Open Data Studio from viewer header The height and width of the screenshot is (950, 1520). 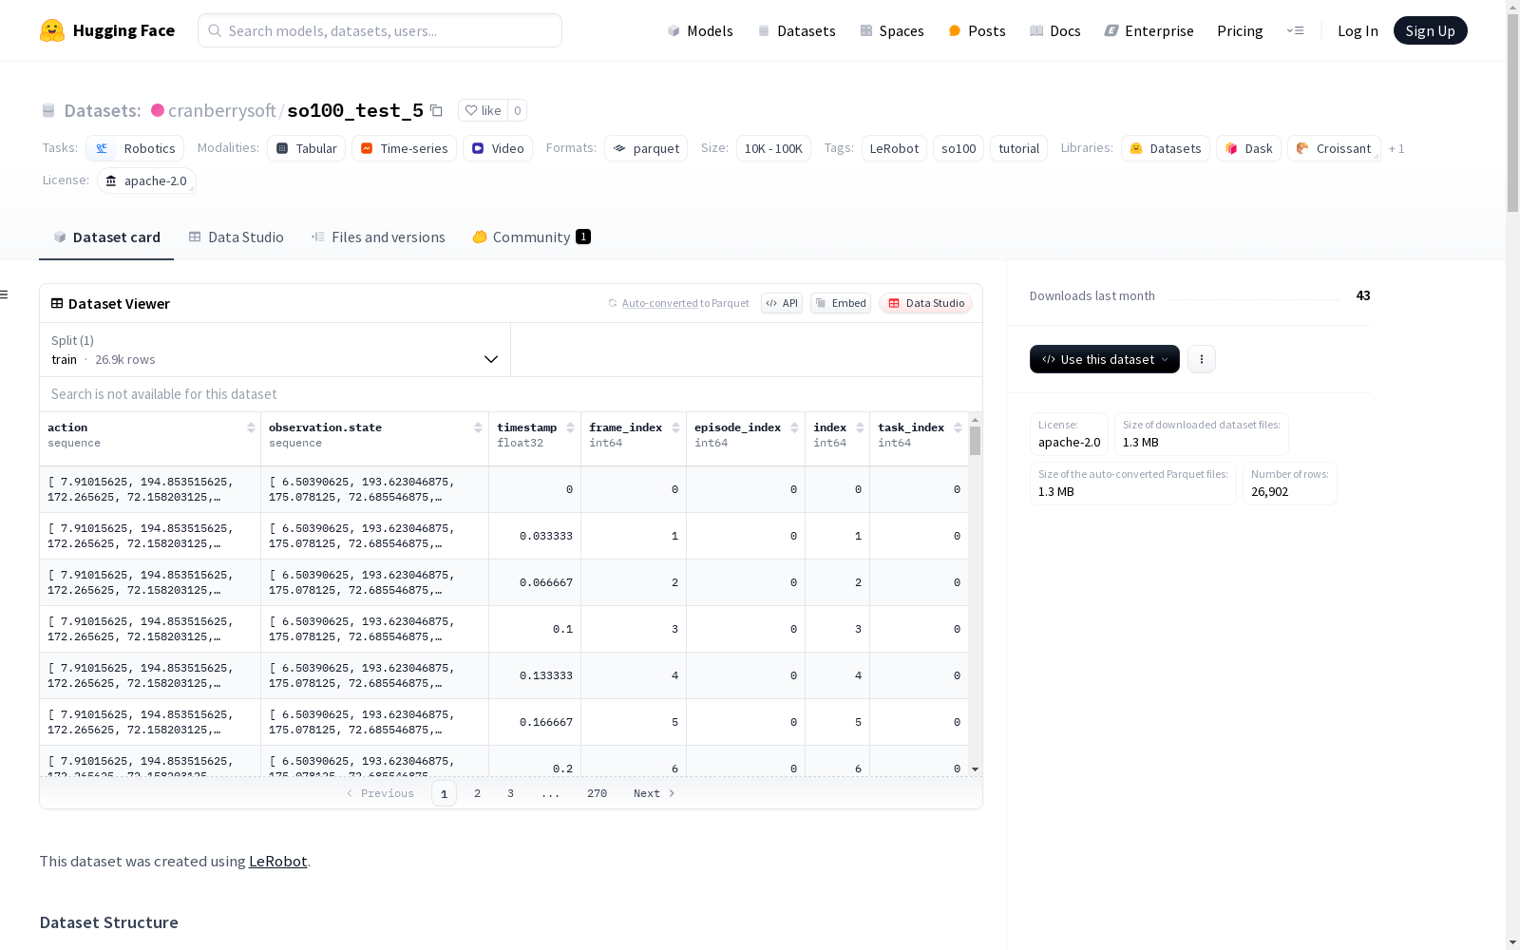pos(926,303)
